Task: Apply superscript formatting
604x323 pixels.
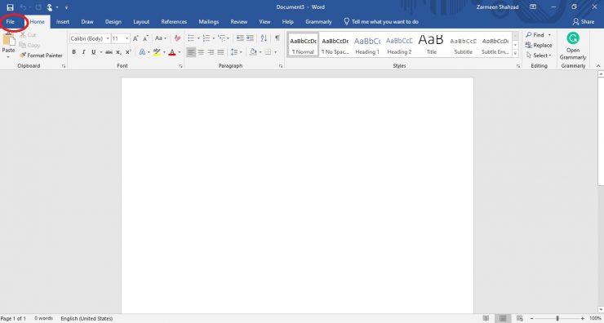Action: click(x=128, y=52)
